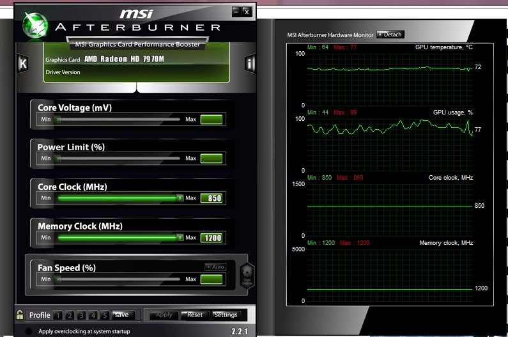Detach the Hardware Monitor panel
This screenshot has height=337, width=508.
390,35
